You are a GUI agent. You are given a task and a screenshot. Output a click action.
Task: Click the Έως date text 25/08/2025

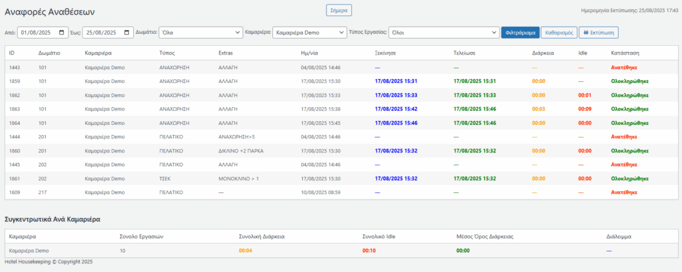101,33
